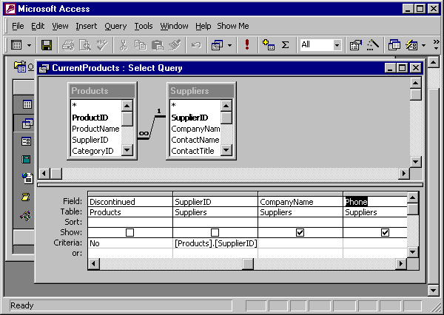Click the table pane horizontal scroll thumb
This screenshot has width=444, height=315.
(x=56, y=174)
